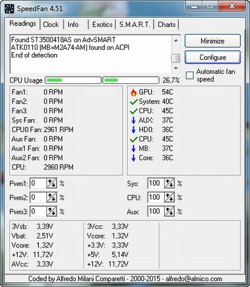Click the GPU flame temperature icon

pyautogui.click(x=134, y=92)
